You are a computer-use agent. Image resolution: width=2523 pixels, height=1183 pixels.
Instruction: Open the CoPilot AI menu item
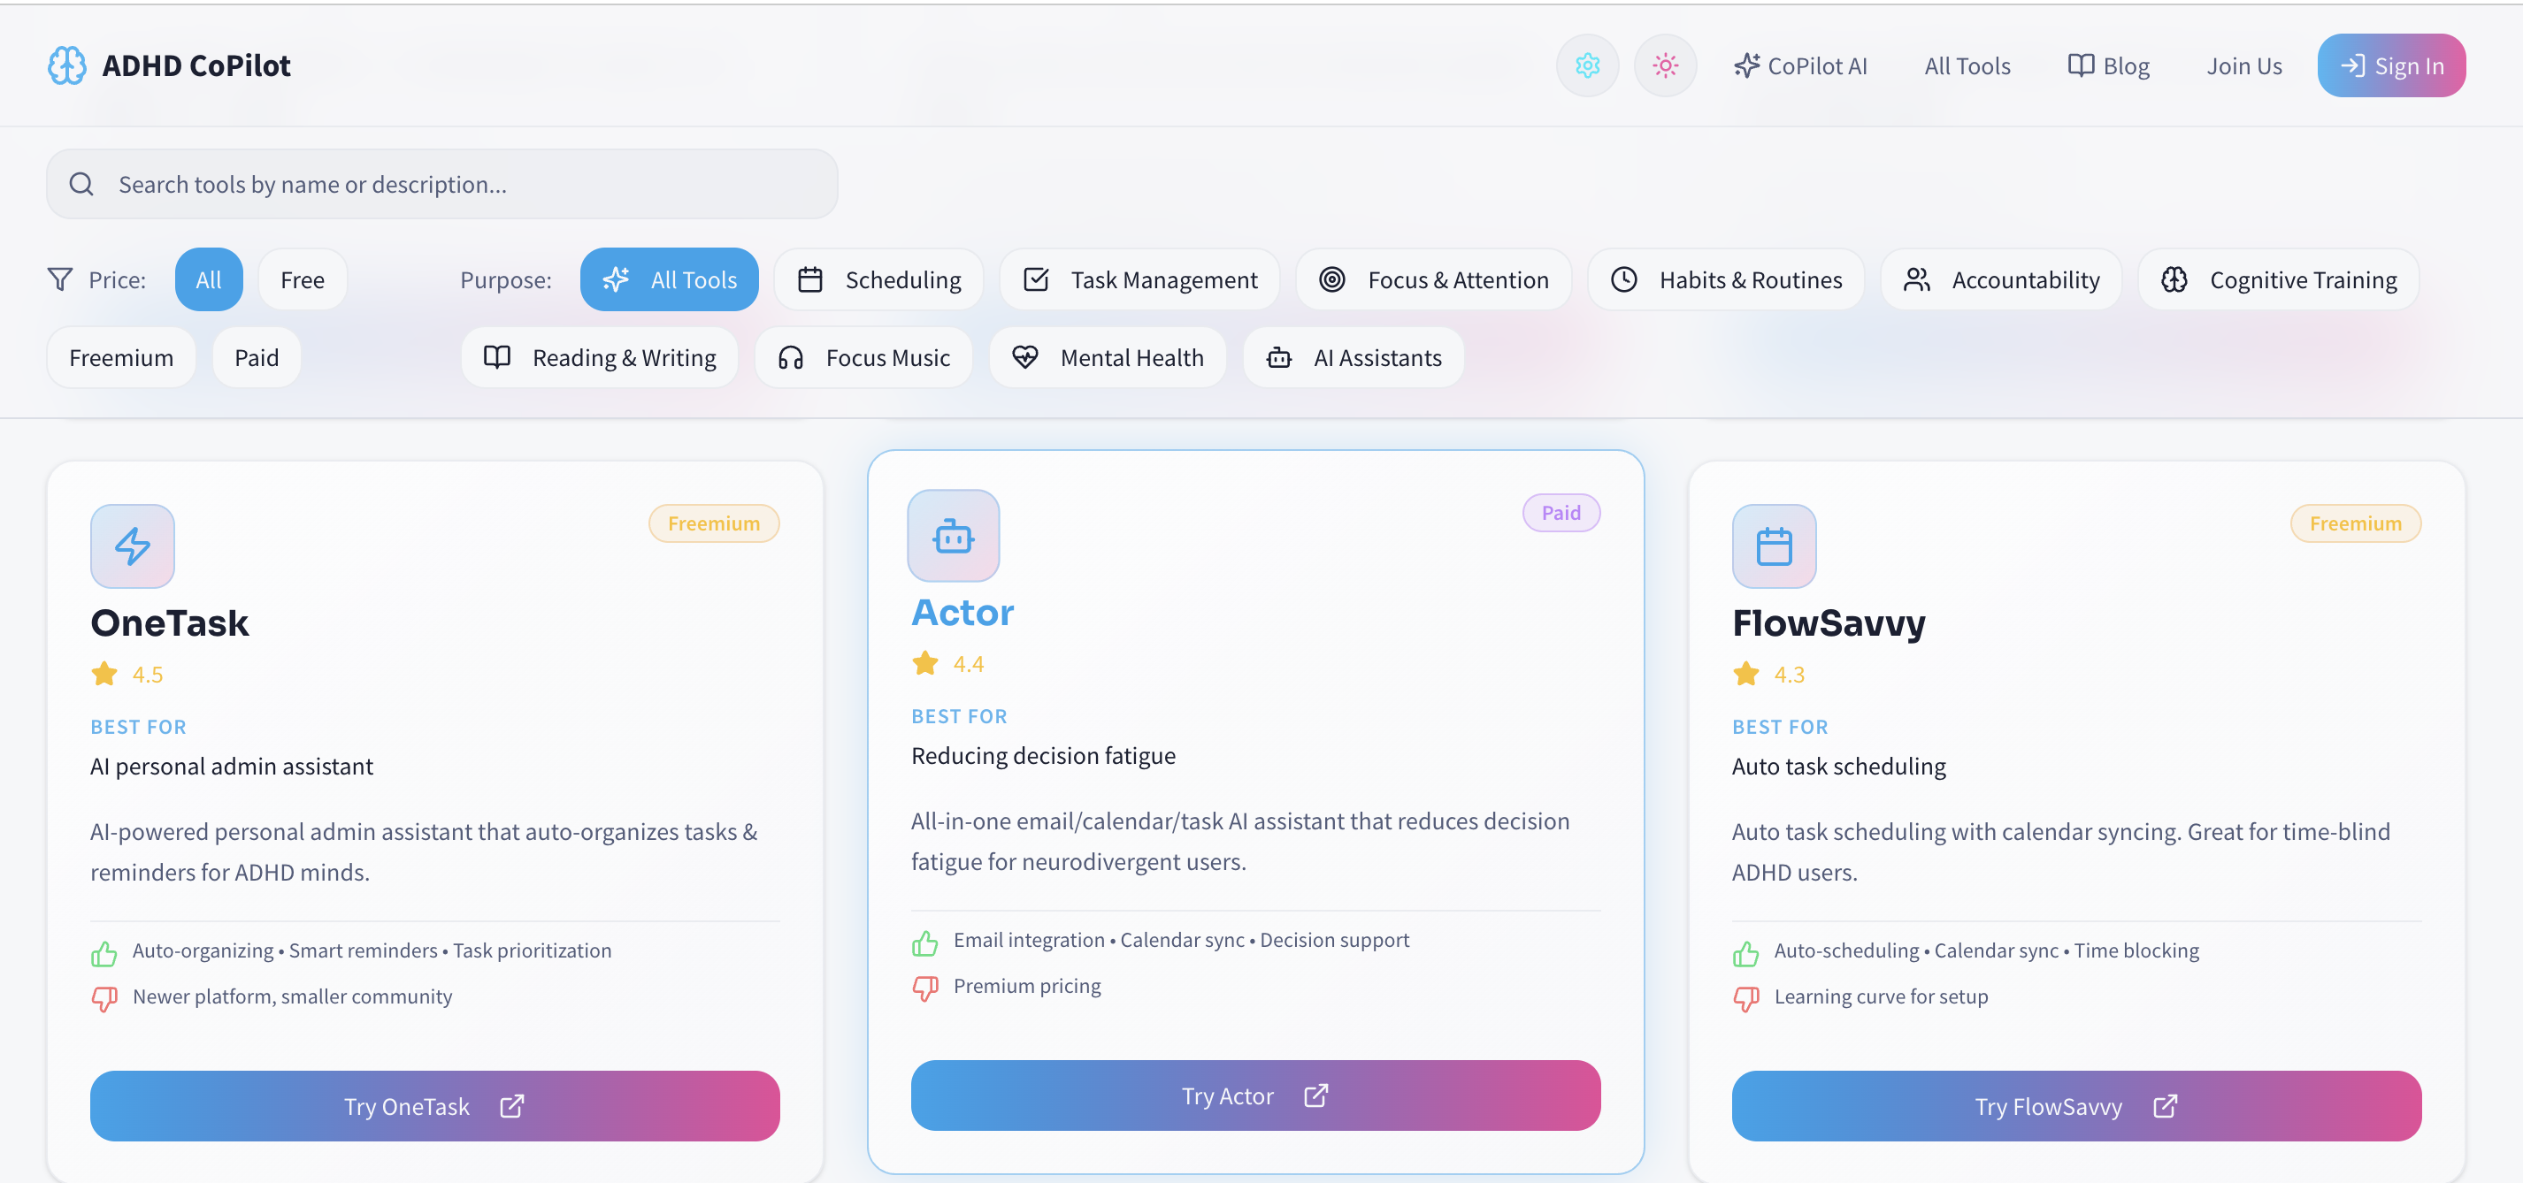(1800, 65)
